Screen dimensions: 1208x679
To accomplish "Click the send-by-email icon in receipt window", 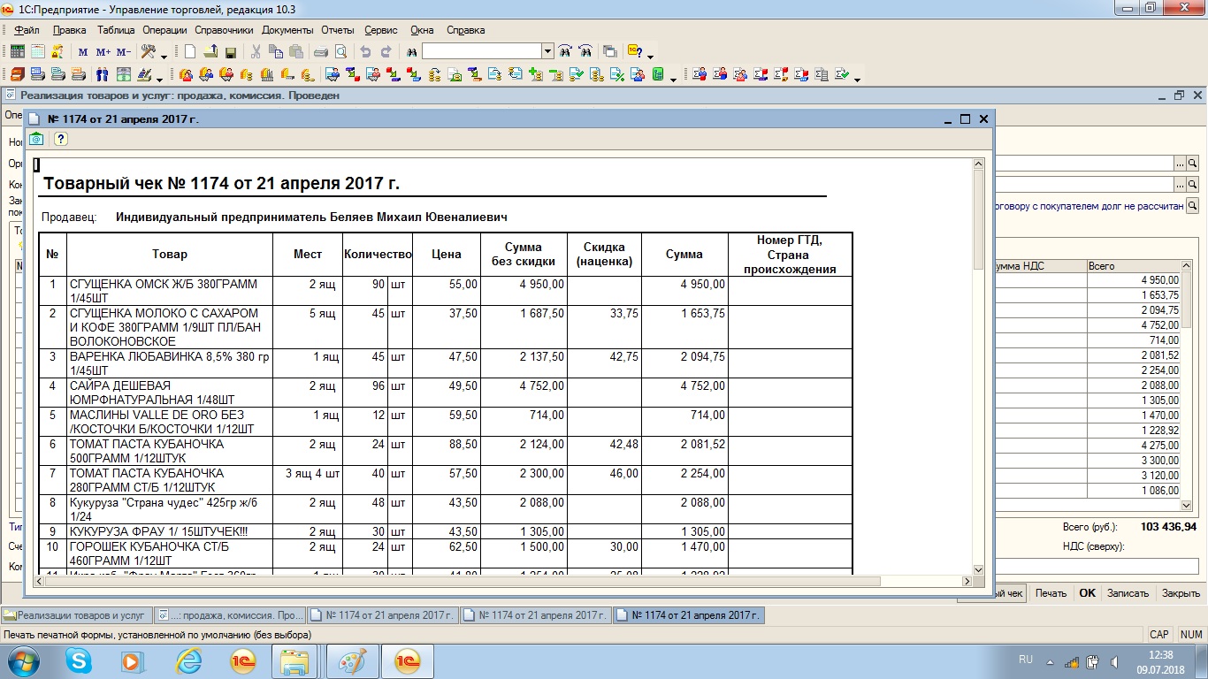I will [36, 139].
